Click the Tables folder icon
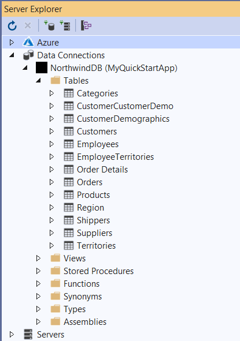Screen dimensions: 240x341 (56, 80)
